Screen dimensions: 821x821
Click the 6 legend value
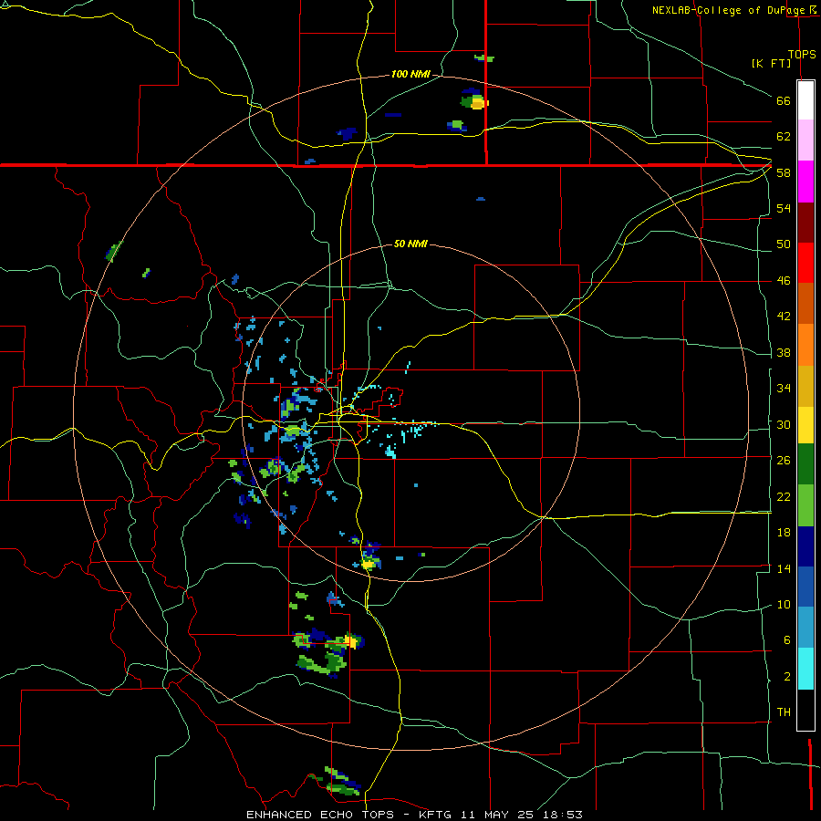[786, 639]
